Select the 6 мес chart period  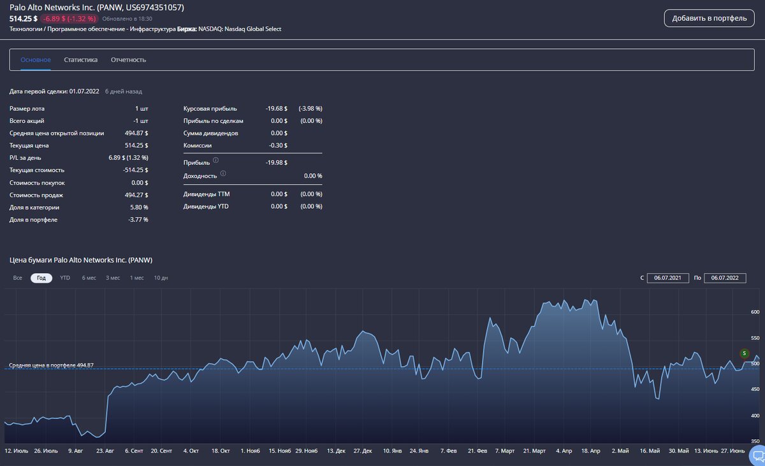(x=89, y=278)
